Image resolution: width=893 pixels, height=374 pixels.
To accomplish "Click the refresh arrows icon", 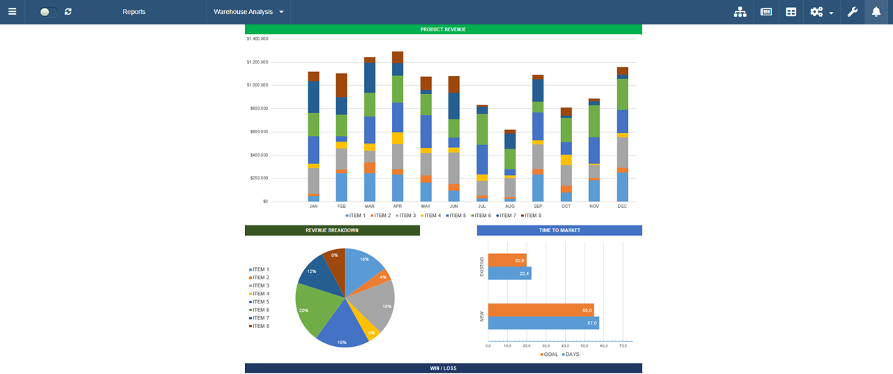I will [68, 12].
